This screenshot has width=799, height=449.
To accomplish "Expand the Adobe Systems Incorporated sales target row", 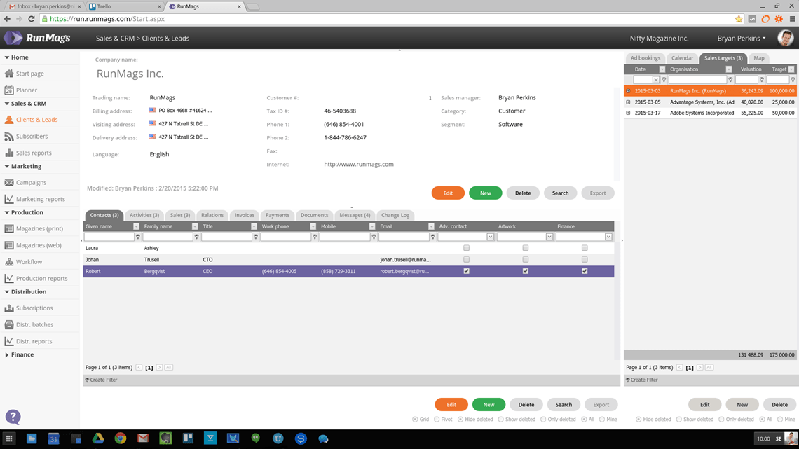I will pos(628,113).
